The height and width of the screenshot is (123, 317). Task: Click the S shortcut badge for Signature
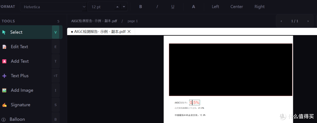tap(55, 105)
